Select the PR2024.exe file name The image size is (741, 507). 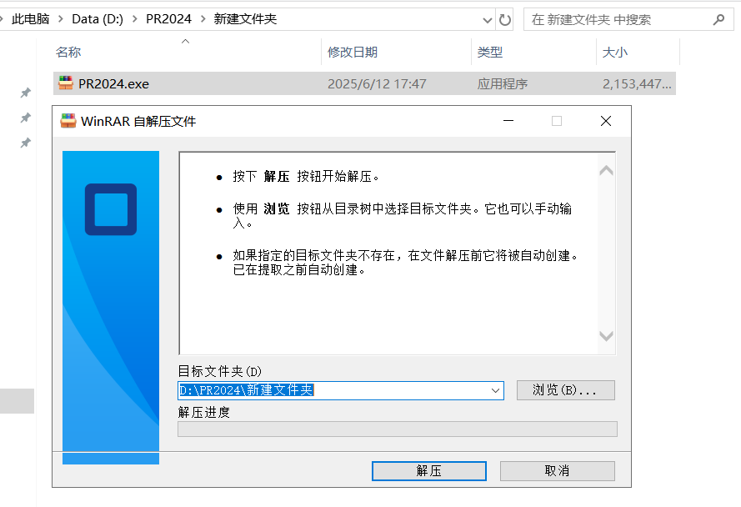pyautogui.click(x=113, y=83)
